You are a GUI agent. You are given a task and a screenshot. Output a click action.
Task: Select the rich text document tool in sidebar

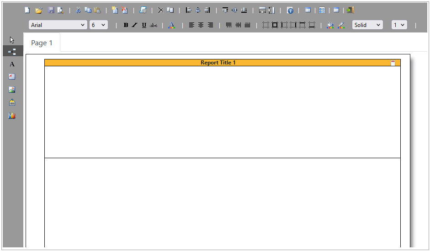12,76
